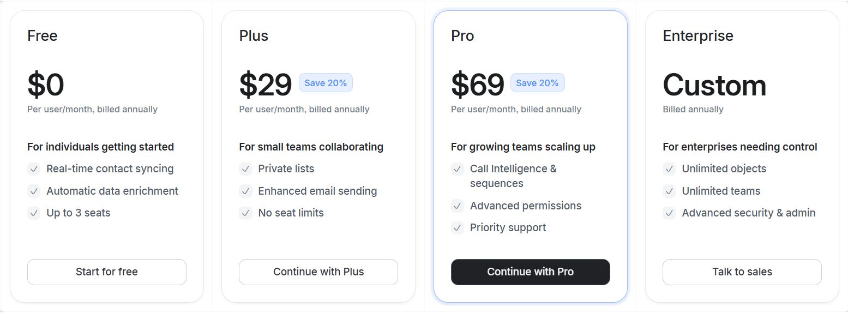Click the checkmark icon beside Real-time contact syncing
848x313 pixels.
tap(34, 169)
